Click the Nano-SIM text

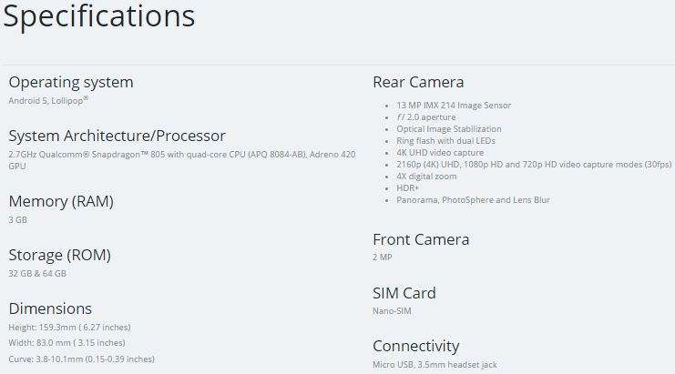pos(392,311)
